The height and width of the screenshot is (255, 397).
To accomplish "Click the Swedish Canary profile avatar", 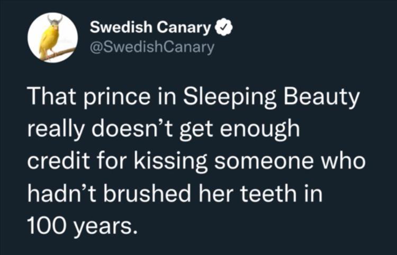I will [52, 37].
